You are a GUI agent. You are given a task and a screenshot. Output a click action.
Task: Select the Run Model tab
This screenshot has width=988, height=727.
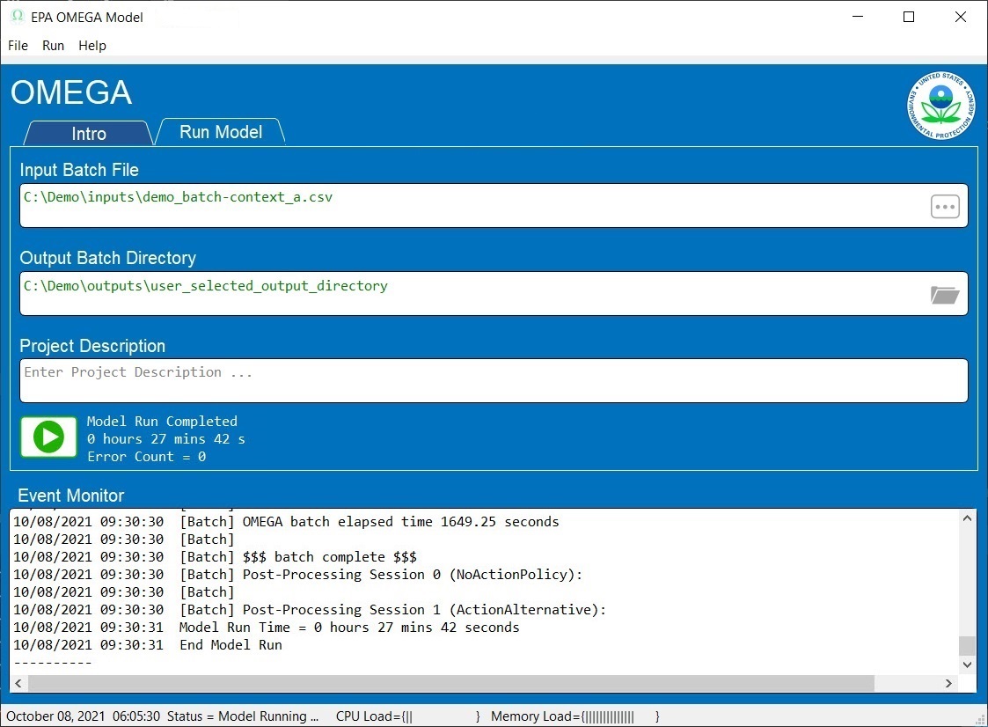tap(221, 132)
